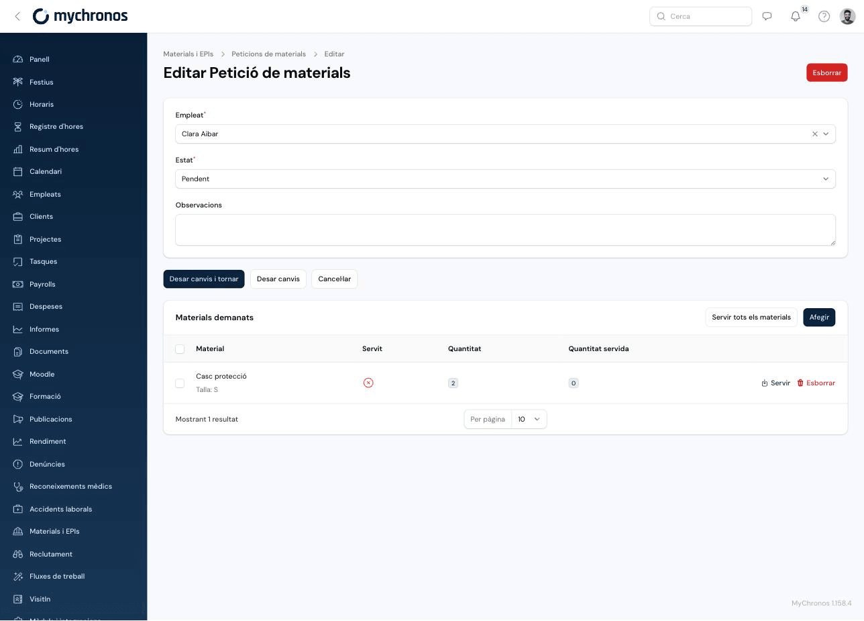
Task: Go back using the header arrow
Action: coord(17,16)
